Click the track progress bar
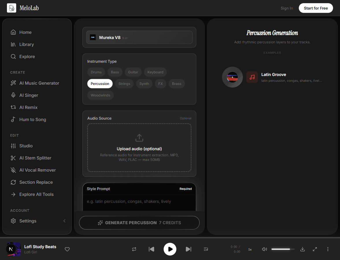 coord(170,237)
